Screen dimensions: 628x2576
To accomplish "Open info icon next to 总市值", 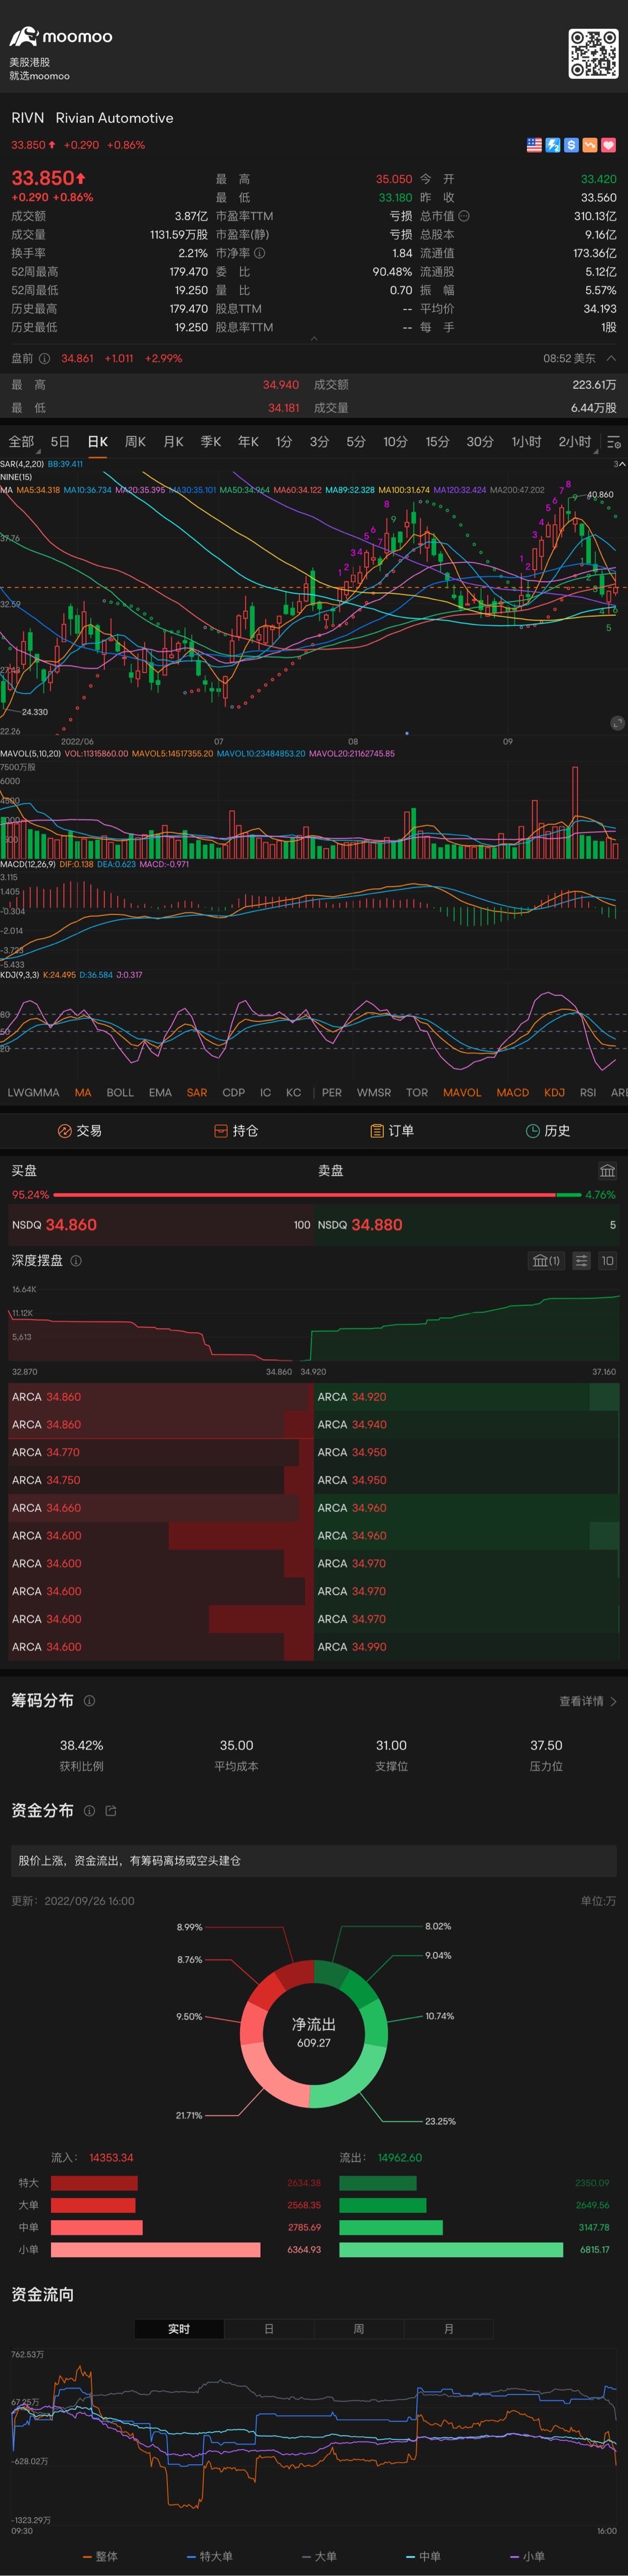I will tap(464, 216).
